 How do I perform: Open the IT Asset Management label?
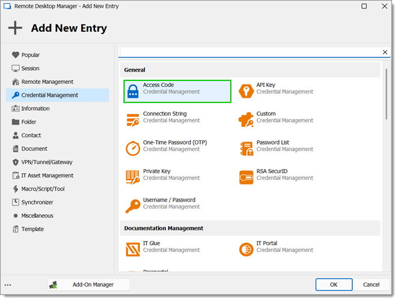(x=47, y=176)
